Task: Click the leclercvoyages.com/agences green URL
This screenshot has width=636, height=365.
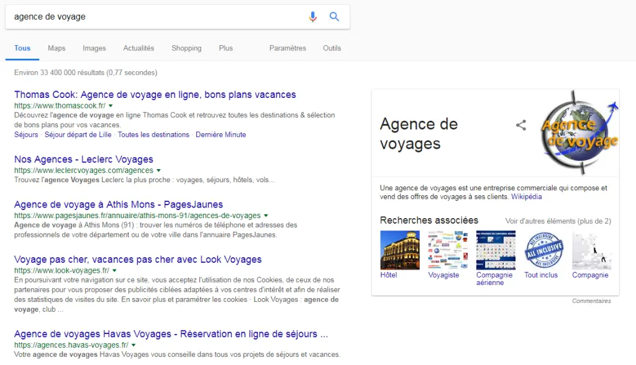Action: tap(84, 170)
